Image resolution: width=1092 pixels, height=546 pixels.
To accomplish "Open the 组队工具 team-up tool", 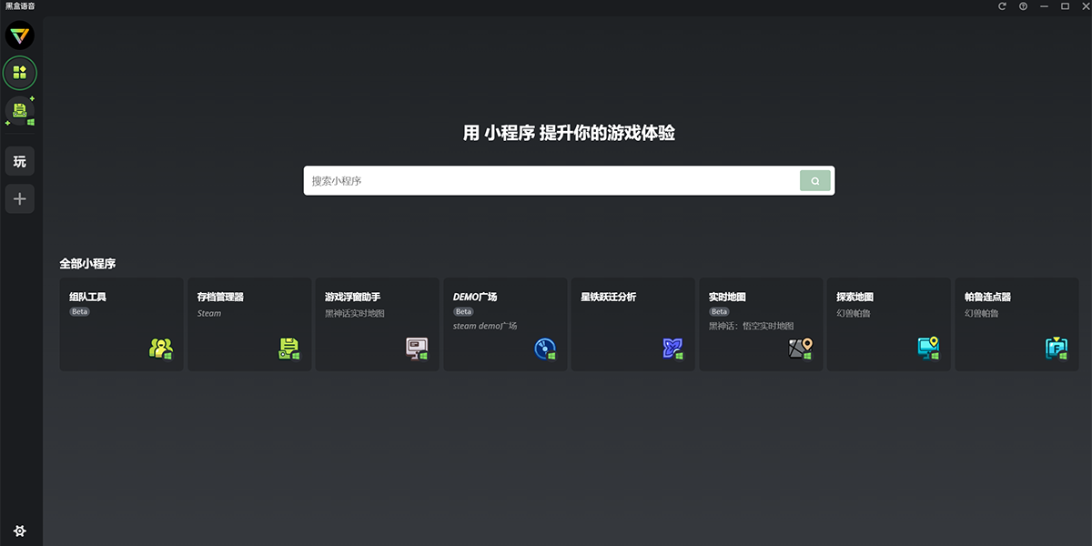I will [x=159, y=348].
